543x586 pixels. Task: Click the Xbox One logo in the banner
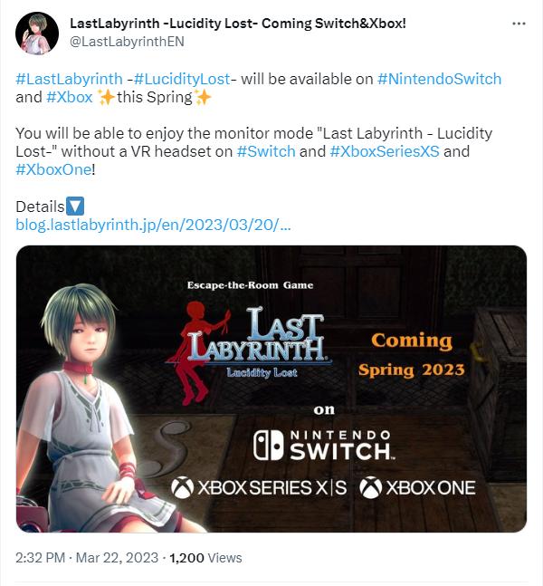click(417, 487)
